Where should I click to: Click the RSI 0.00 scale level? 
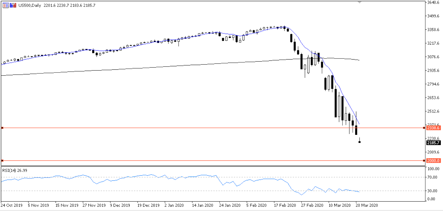point(432,199)
